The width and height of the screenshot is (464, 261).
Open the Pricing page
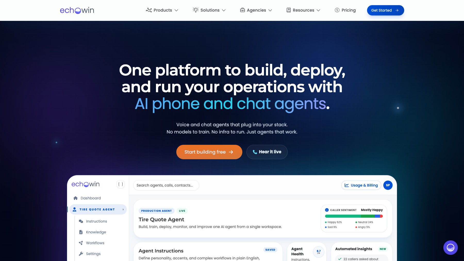coord(345,10)
